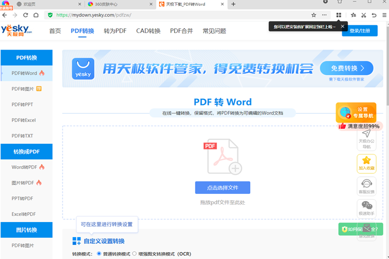Image resolution: width=389 pixels, height=259 pixels.
Task: Click the 加入收藏 star icon
Action: click(367, 164)
